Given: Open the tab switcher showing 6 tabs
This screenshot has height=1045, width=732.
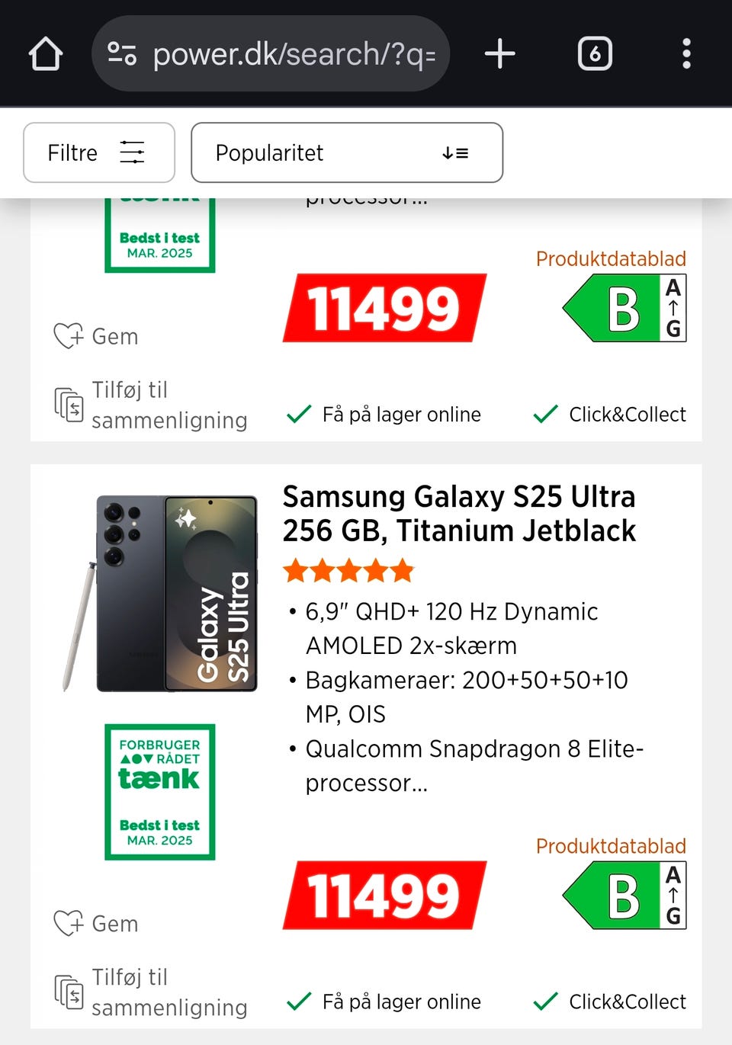Looking at the screenshot, I should 595,54.
